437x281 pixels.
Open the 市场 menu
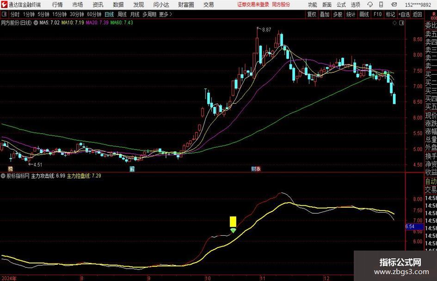[x=78, y=5]
